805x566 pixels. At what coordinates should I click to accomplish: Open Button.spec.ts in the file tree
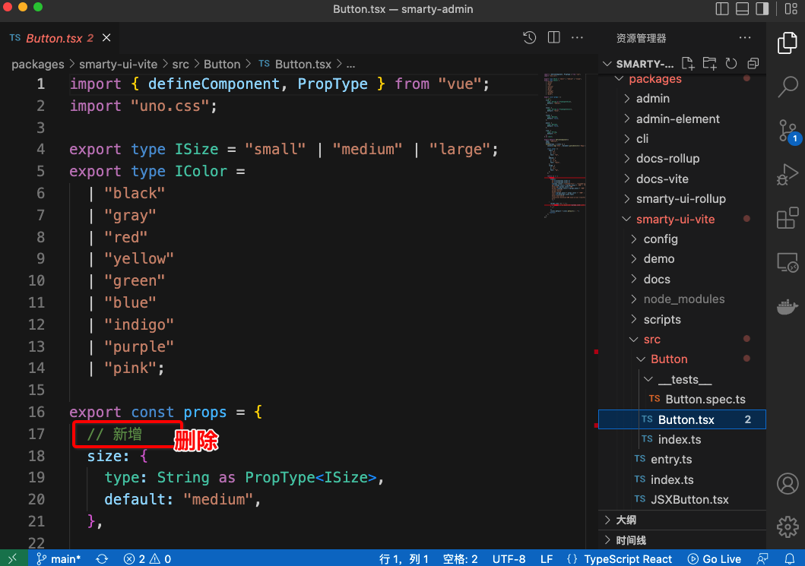point(705,399)
